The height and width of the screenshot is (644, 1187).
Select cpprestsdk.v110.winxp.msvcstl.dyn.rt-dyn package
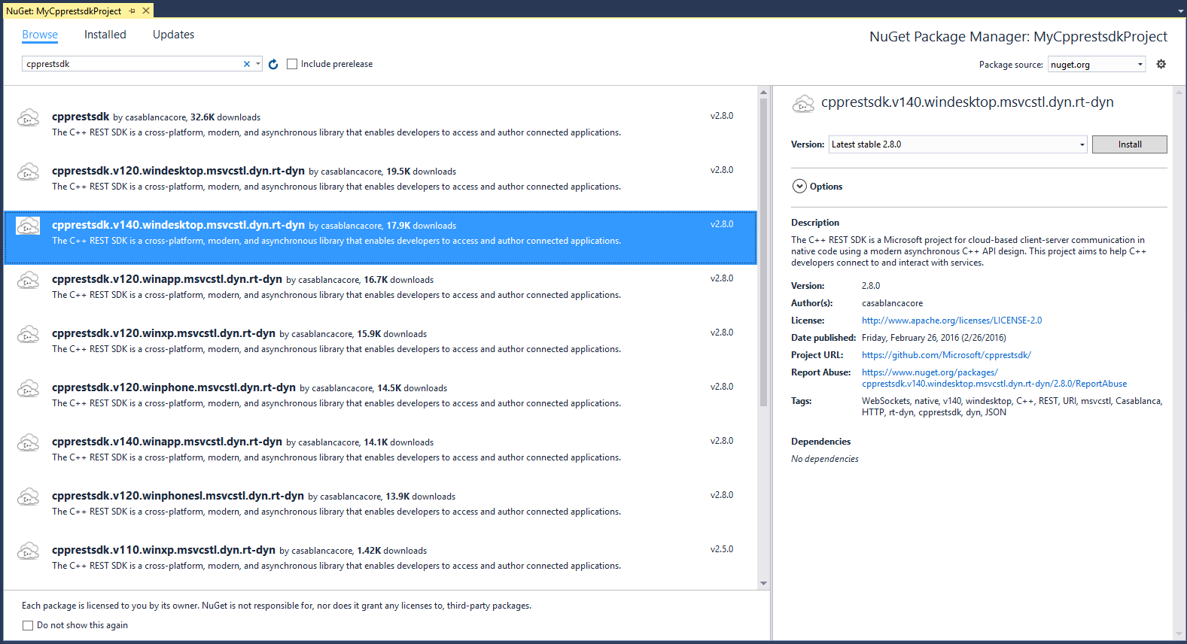[163, 550]
